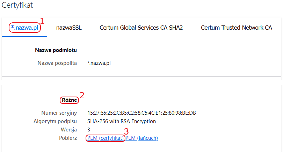Click the Pobierz label
The width and height of the screenshot is (283, 152).
[x=68, y=138]
